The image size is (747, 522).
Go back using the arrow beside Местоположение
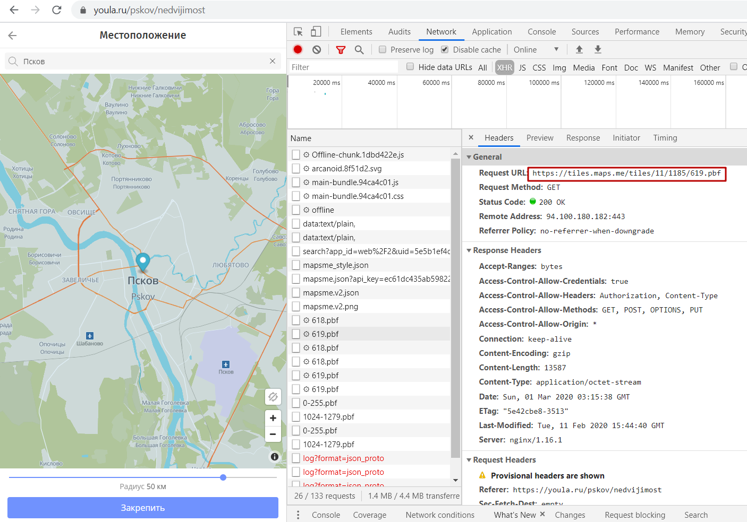[13, 36]
